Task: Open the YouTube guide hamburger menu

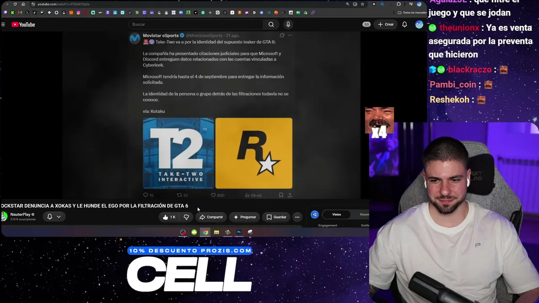Action: point(3,24)
